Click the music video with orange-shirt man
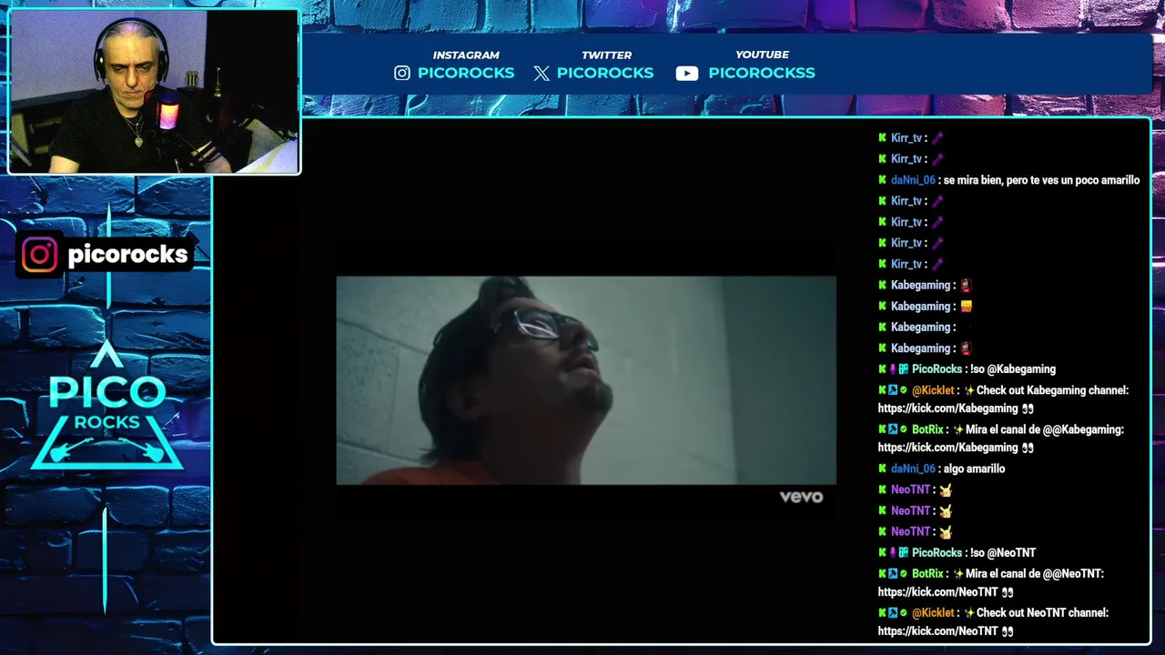Viewport: 1165px width, 655px height. click(586, 380)
